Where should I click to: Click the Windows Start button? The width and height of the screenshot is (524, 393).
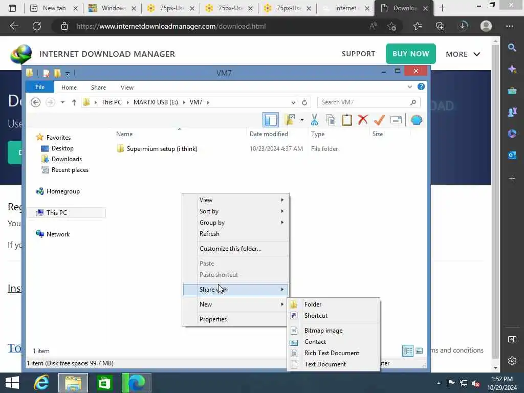click(x=12, y=383)
